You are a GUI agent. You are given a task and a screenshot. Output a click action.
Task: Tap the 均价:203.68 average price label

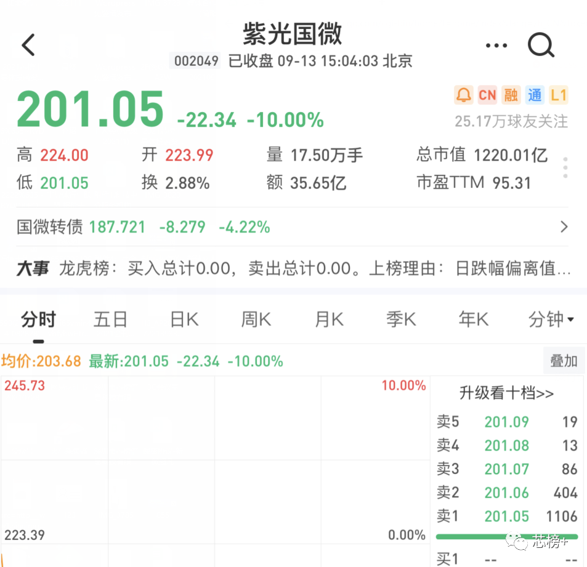pyautogui.click(x=41, y=361)
